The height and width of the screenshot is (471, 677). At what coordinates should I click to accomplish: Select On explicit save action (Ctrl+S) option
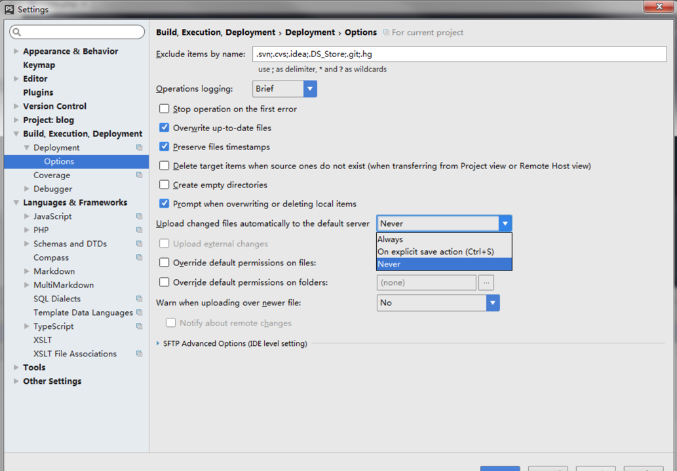[444, 252]
